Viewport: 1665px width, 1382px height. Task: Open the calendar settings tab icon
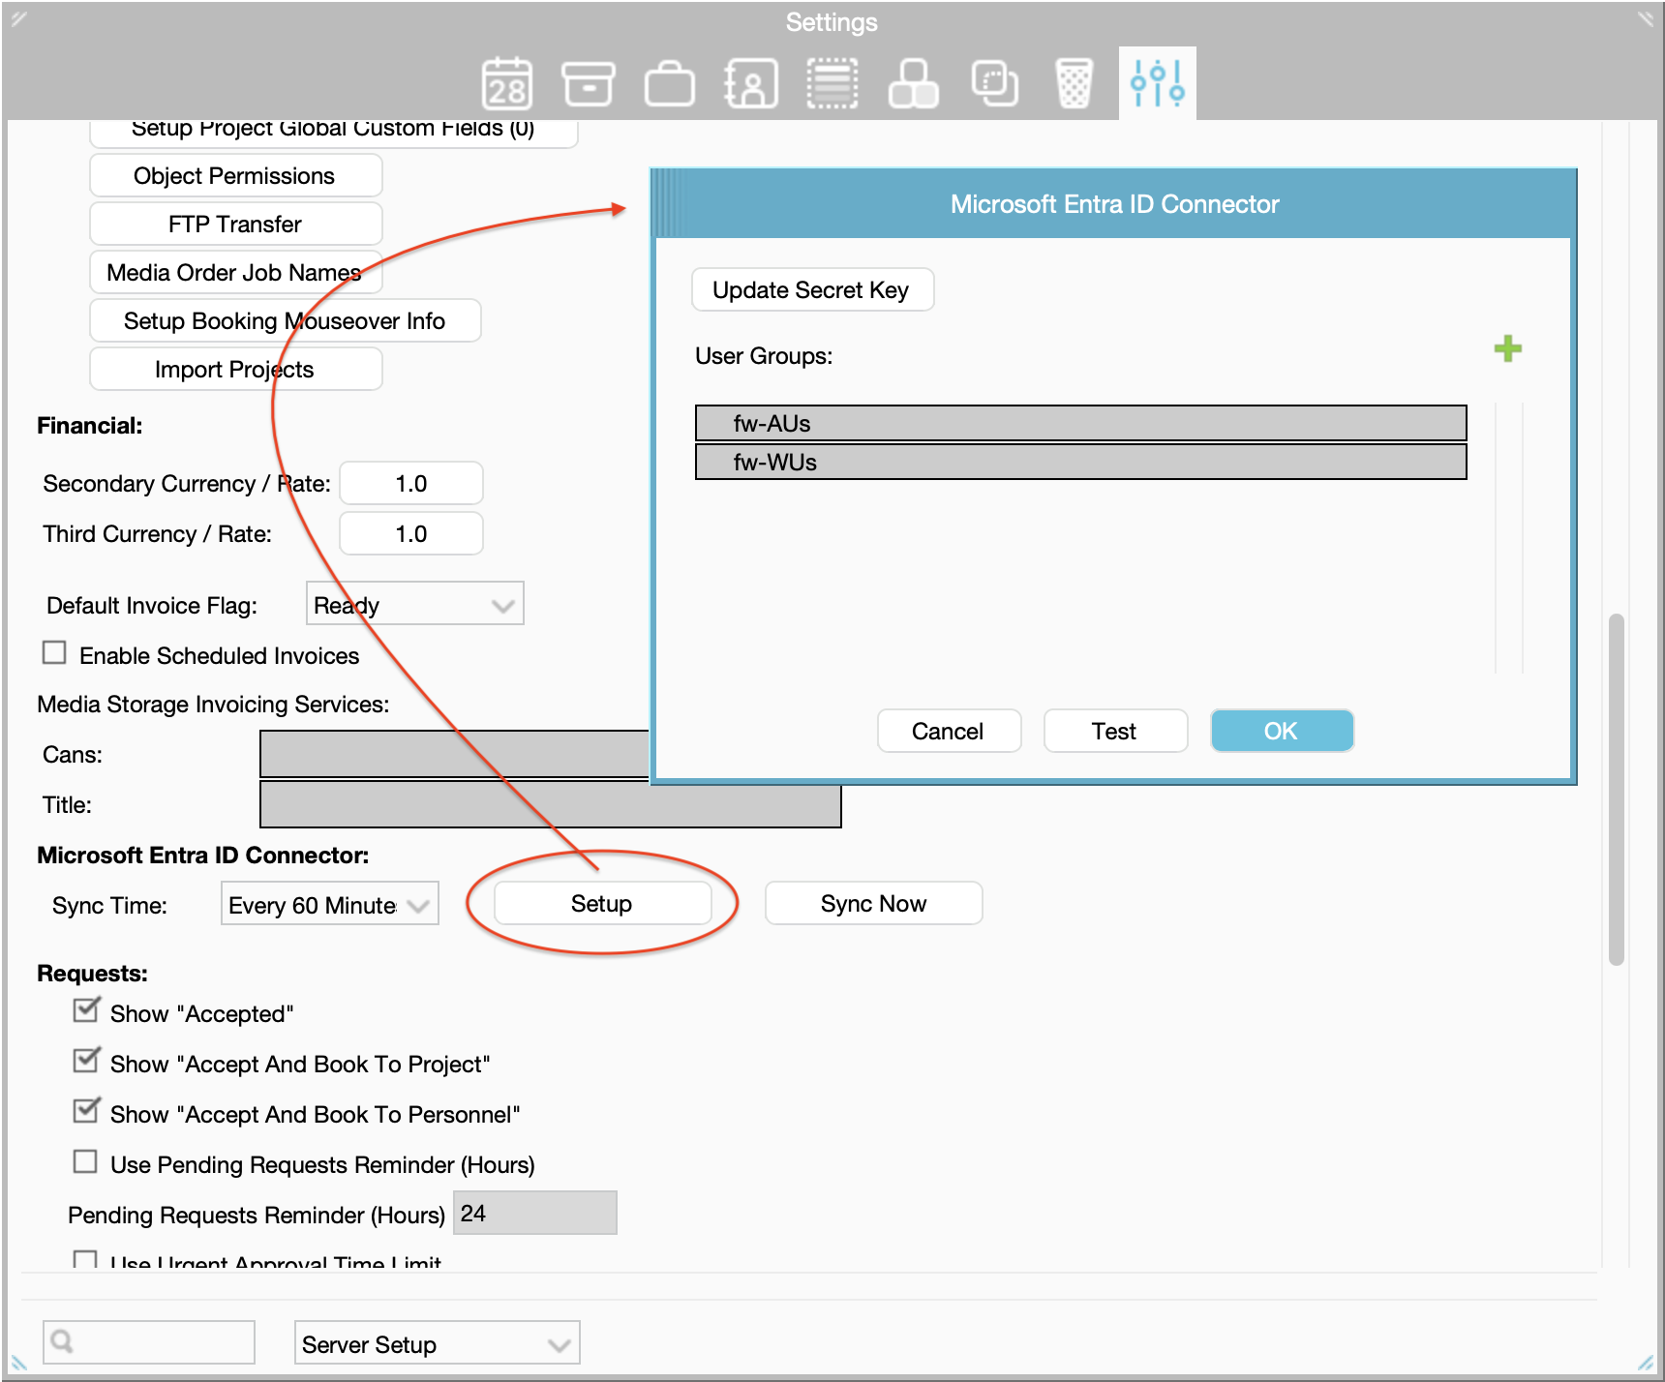tap(507, 83)
